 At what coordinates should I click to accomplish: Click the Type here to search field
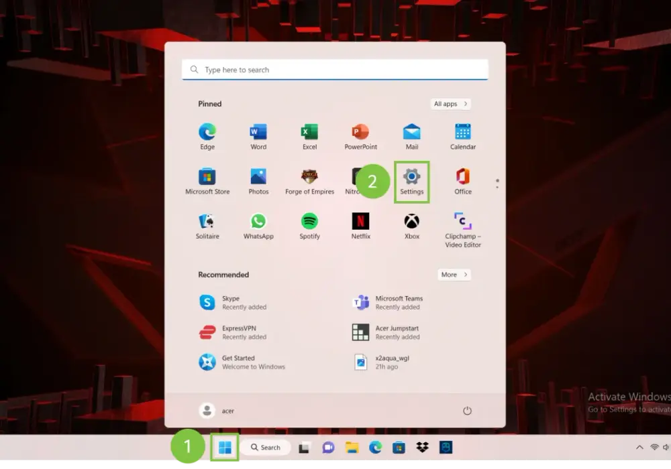point(335,69)
